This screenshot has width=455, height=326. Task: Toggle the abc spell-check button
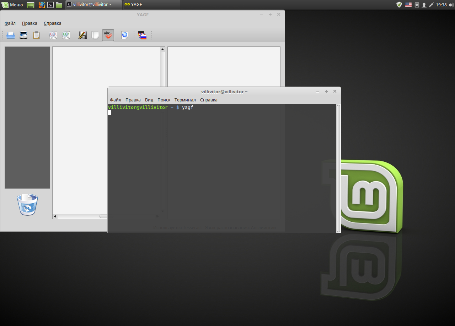pos(108,35)
